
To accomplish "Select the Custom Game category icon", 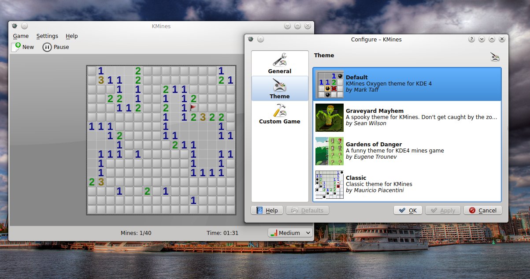I will coord(280,109).
